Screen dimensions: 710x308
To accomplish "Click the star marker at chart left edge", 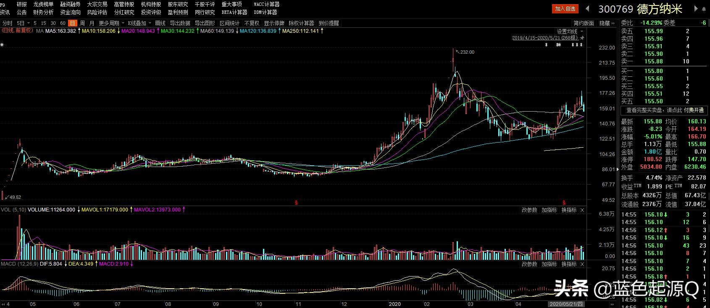I will pyautogui.click(x=2, y=45).
